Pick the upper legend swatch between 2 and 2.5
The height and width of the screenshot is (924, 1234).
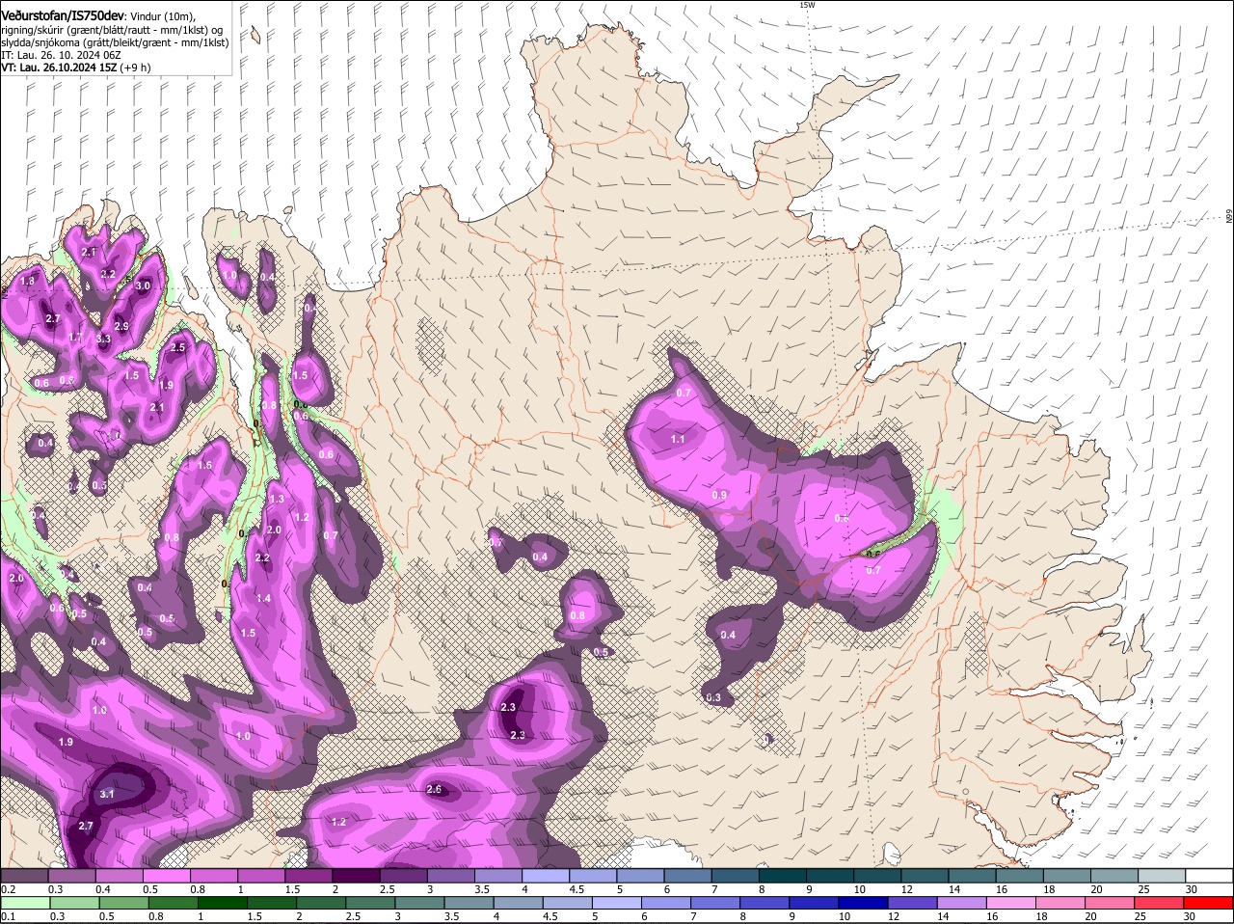click(x=356, y=876)
